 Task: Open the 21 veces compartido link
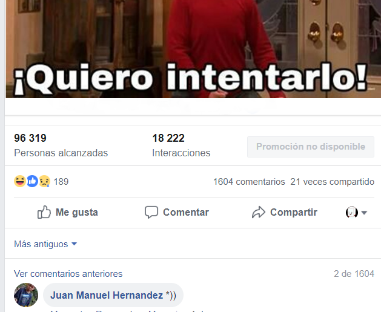tap(332, 182)
